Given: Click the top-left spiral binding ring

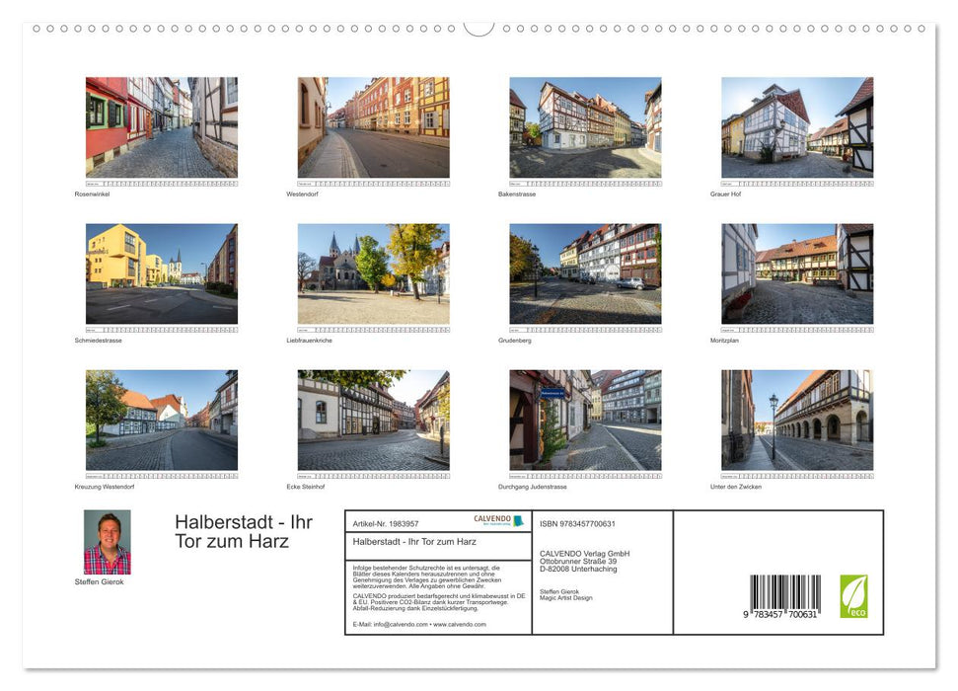Looking at the screenshot, I should click(x=37, y=31).
